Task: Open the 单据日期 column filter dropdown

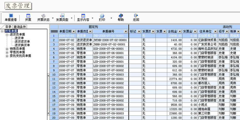Action: pyautogui.click(x=74, y=32)
